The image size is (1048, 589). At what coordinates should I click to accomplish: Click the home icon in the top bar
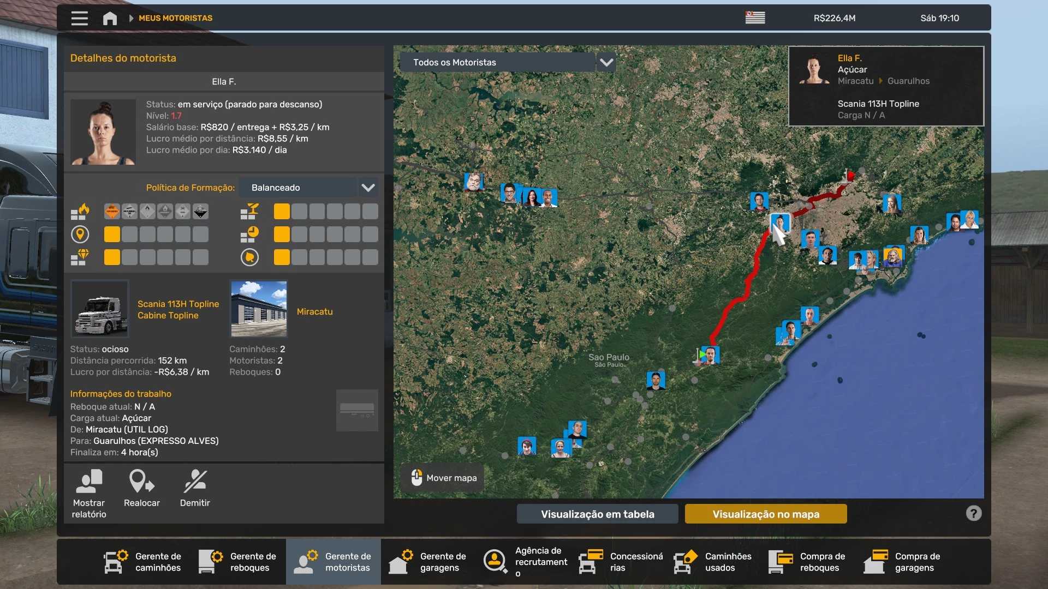point(110,18)
